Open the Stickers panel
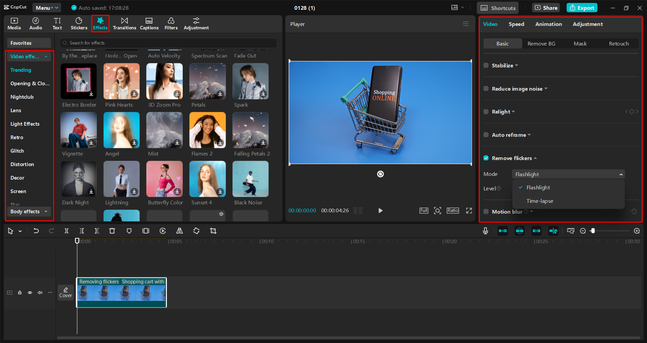 (79, 24)
